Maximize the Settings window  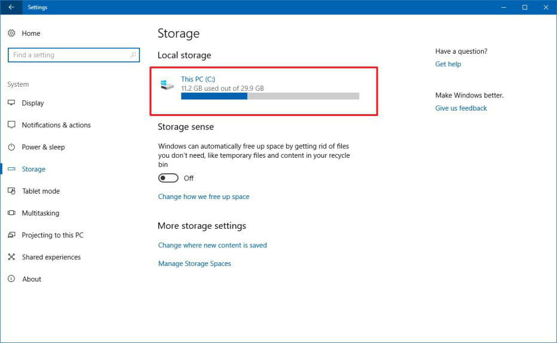525,7
